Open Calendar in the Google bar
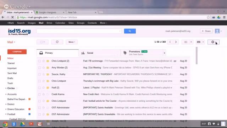 pyautogui.click(x=60, y=23)
